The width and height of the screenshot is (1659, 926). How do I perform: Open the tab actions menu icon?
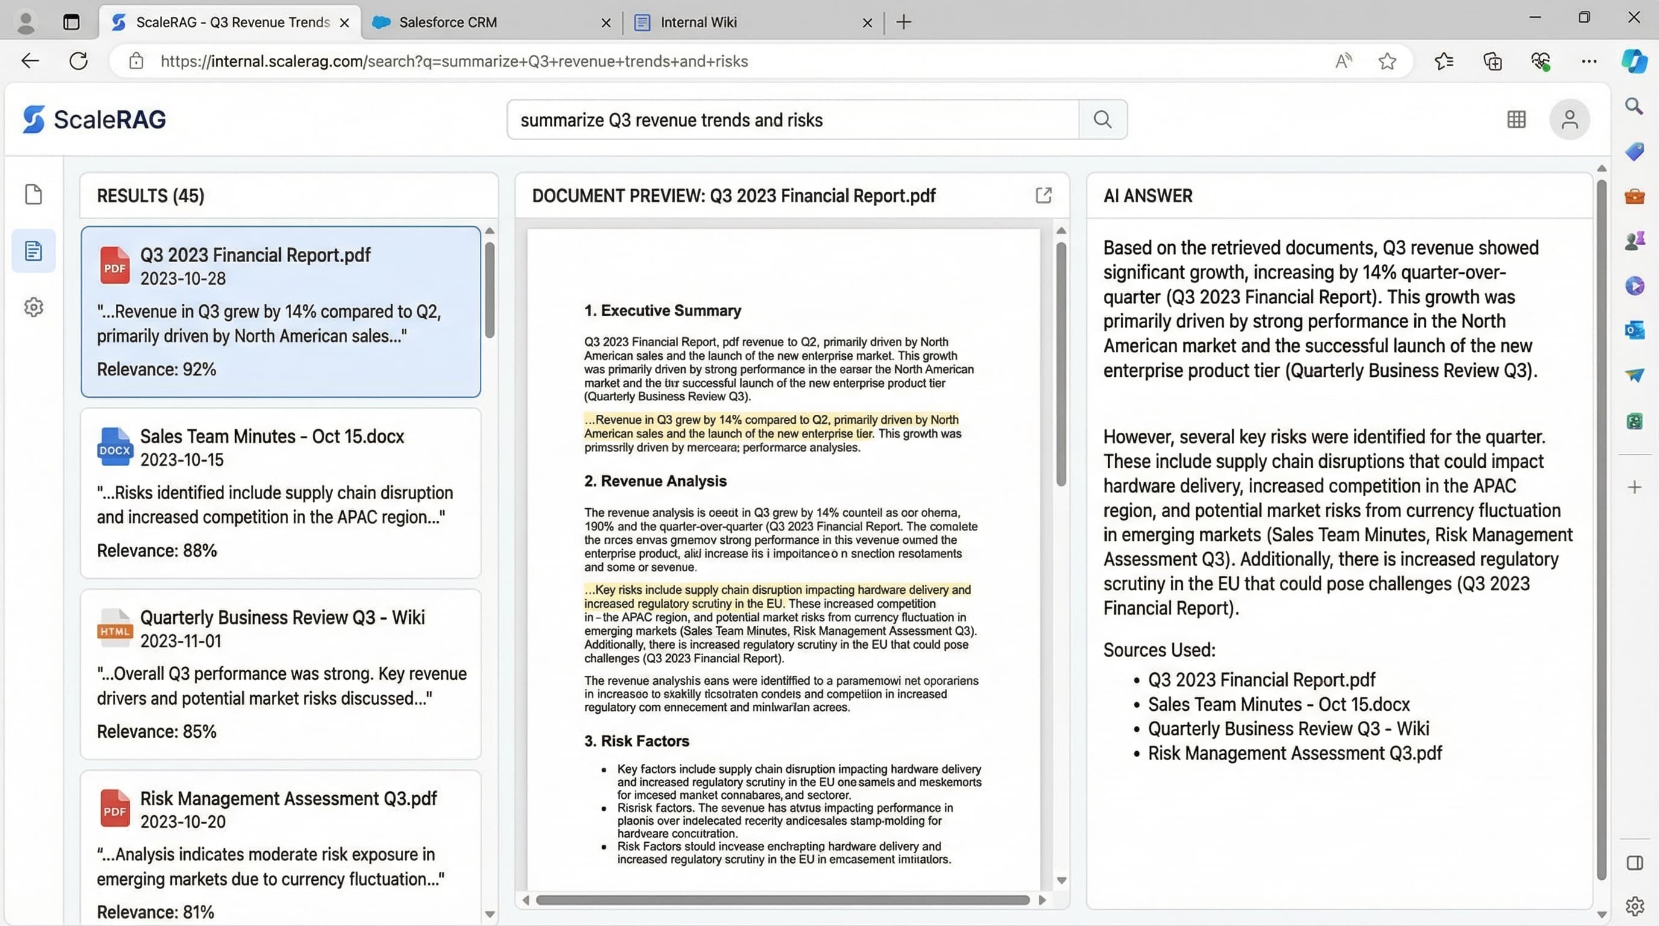71,22
